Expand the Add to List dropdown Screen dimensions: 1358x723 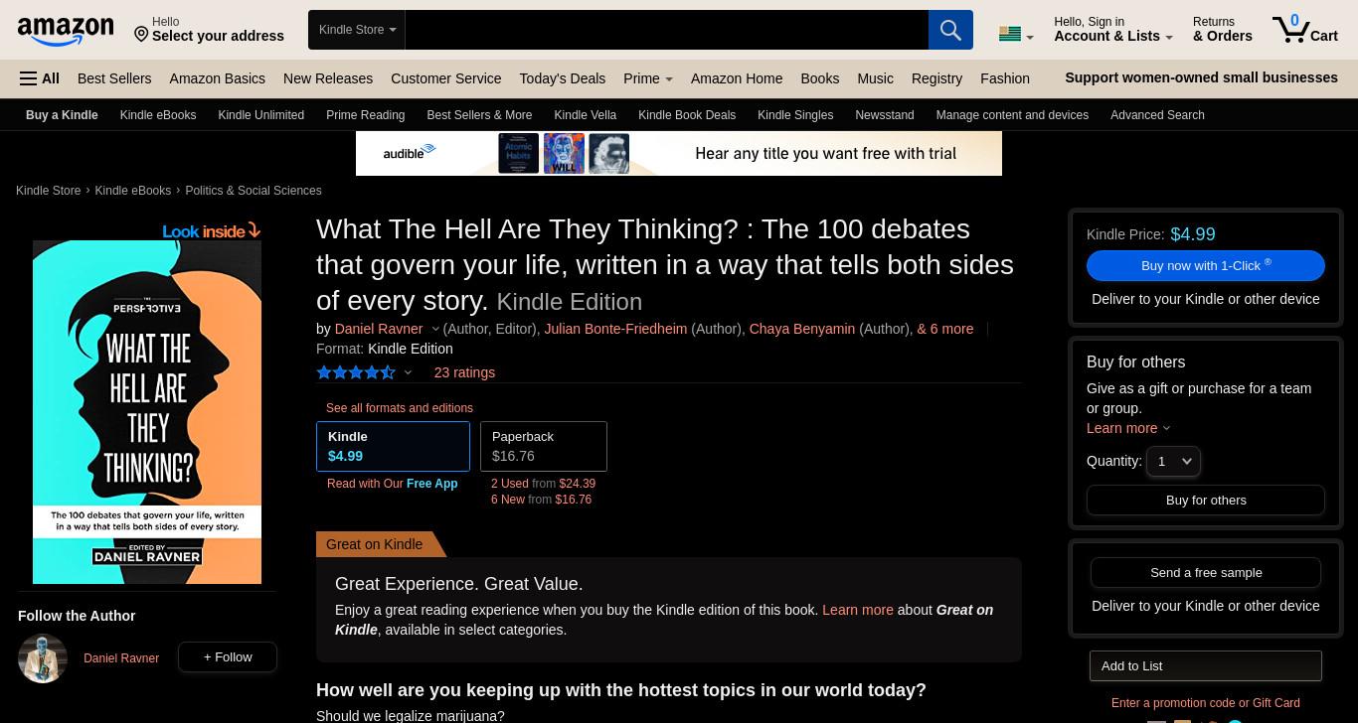(x=1206, y=665)
